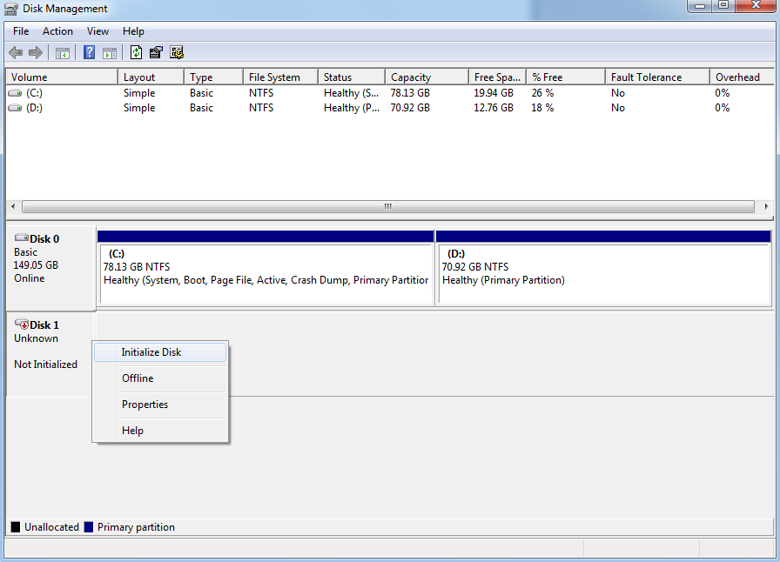The image size is (780, 562).
Task: Sort by the Status column header
Action: (x=352, y=77)
